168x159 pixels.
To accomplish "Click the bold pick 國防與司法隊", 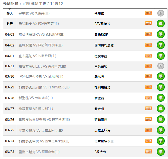I will [104, 45].
